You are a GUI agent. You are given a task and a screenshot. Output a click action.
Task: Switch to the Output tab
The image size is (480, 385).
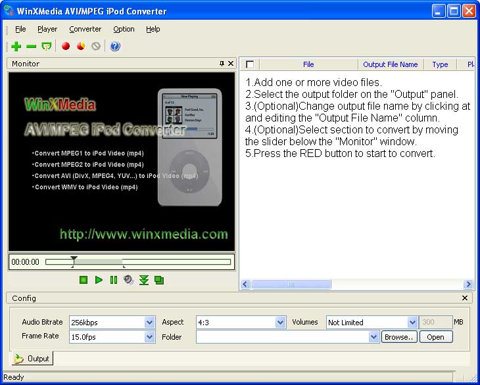click(x=32, y=359)
